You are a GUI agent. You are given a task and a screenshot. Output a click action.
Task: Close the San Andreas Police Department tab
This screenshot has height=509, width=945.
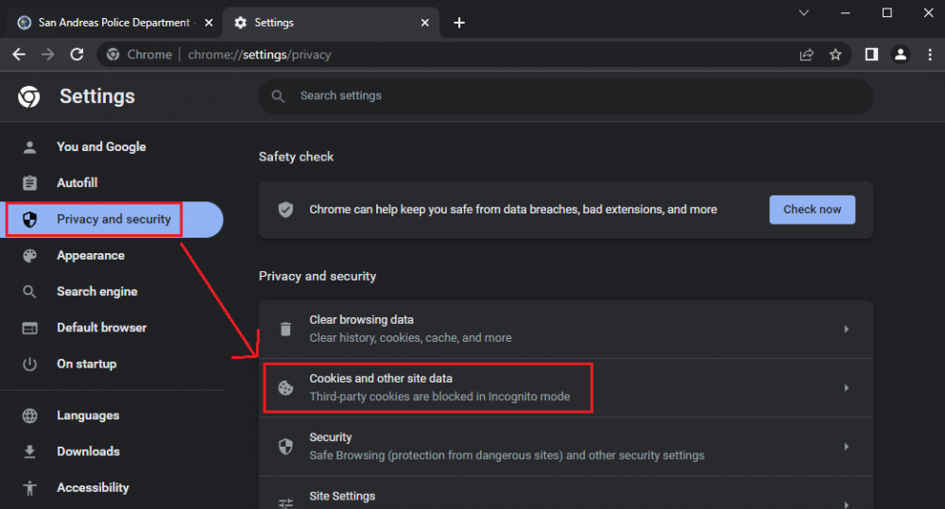[209, 23]
